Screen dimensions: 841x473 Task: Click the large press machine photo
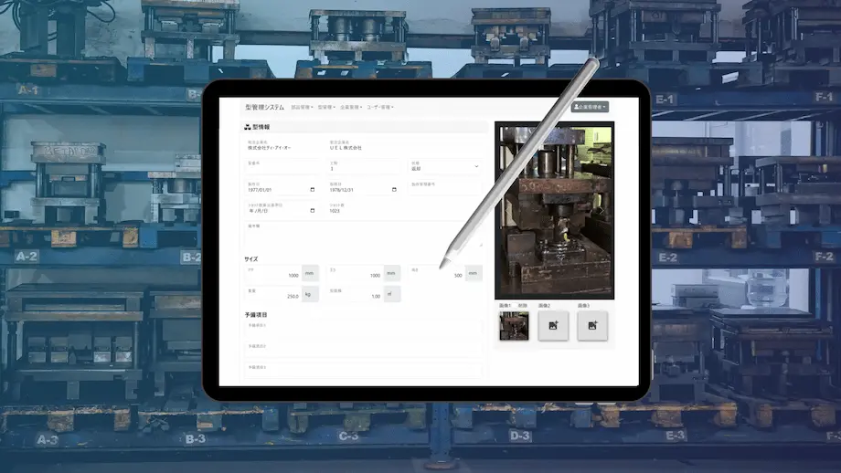point(554,209)
